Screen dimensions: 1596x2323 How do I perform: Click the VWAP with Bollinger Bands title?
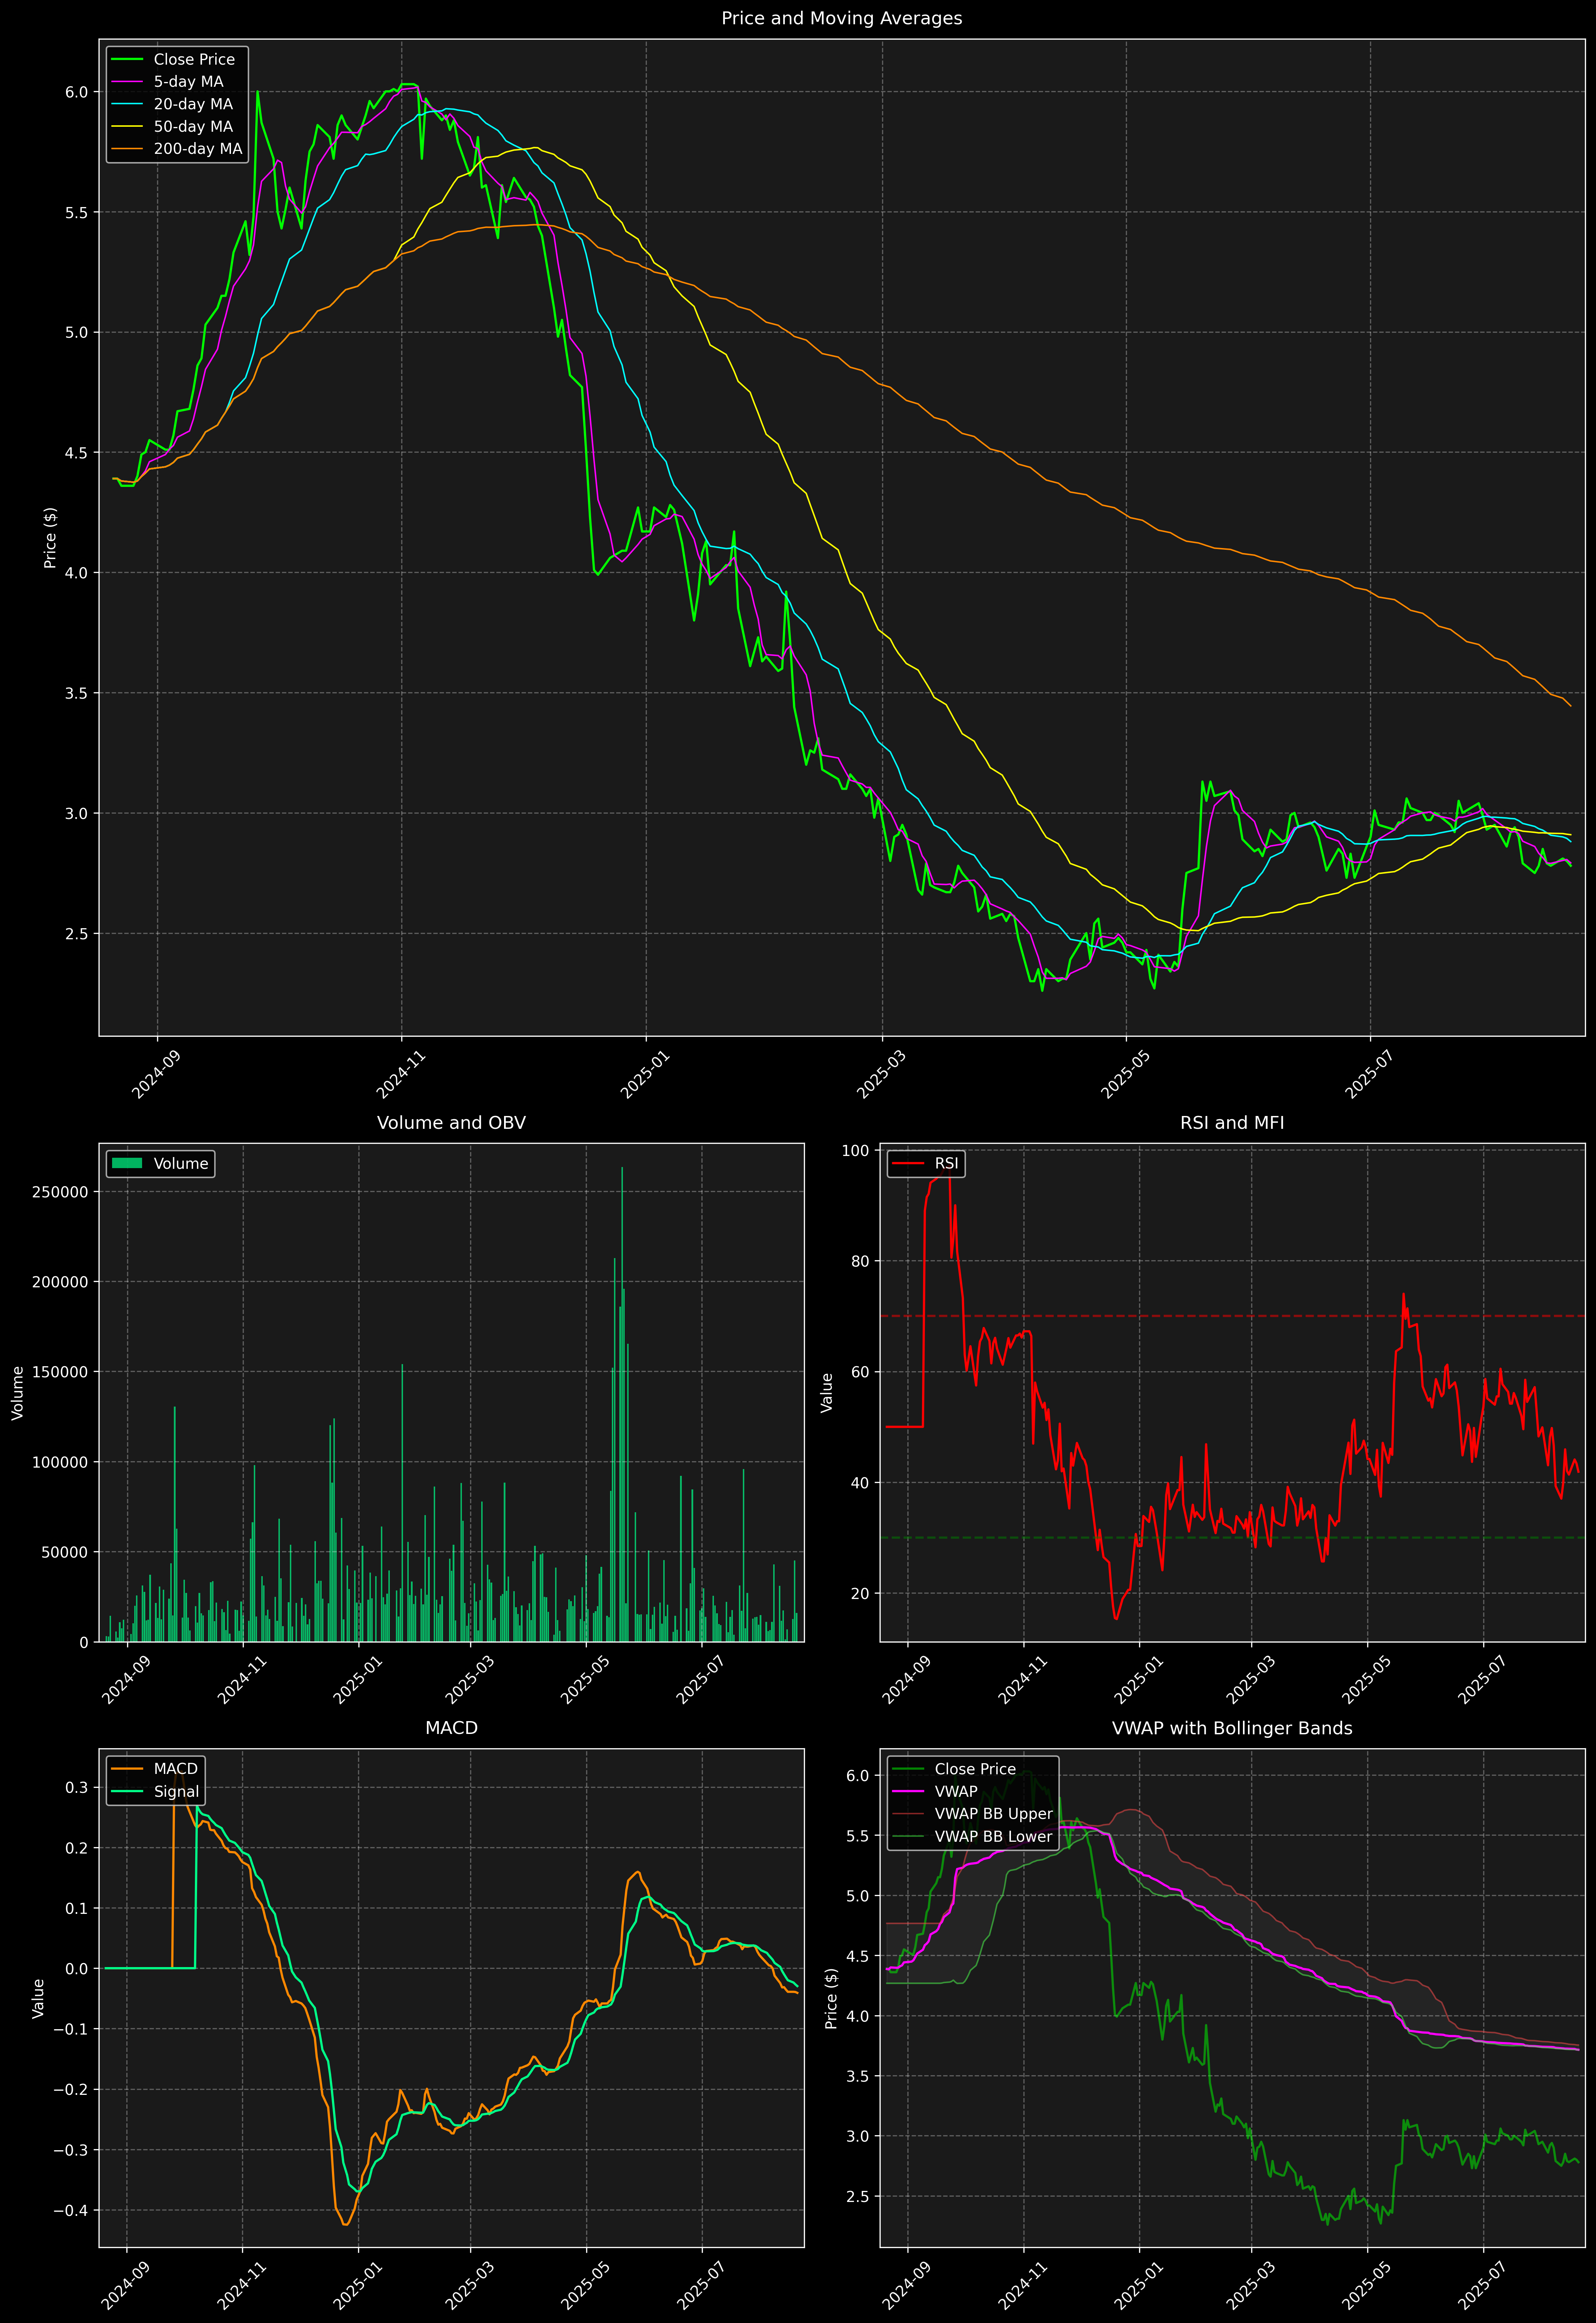[1232, 1728]
